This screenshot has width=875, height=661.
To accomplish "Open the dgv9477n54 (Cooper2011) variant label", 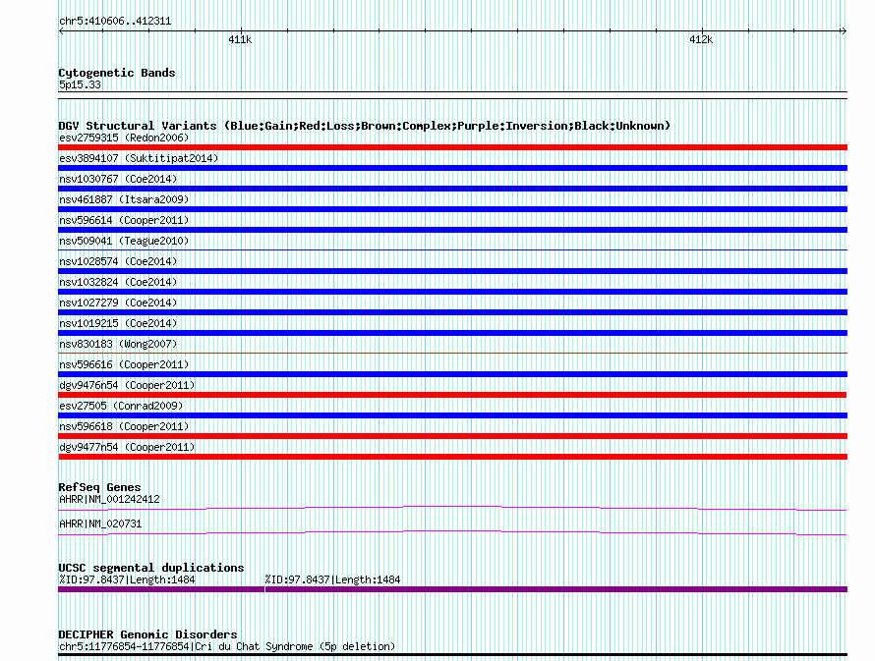I will pos(127,447).
